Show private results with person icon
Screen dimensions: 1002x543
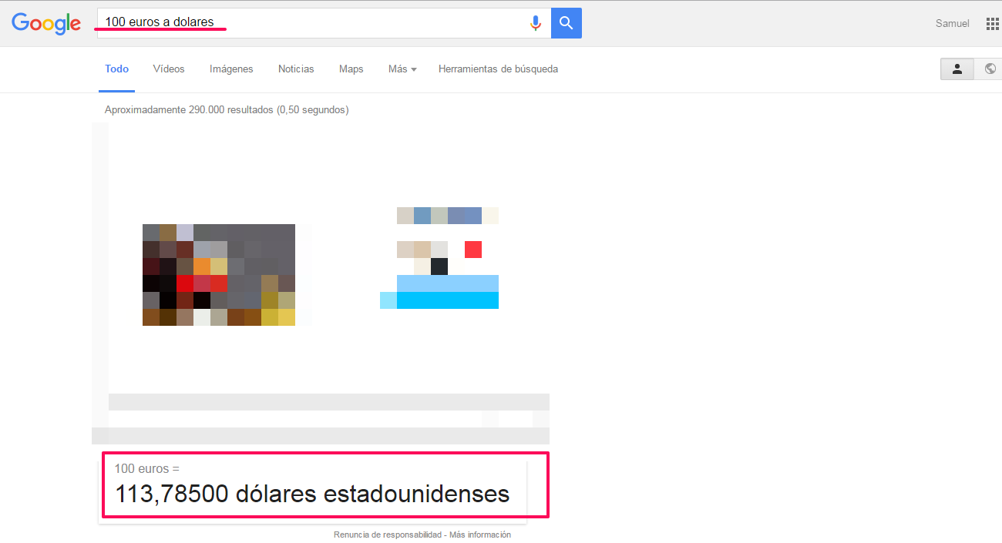tap(957, 69)
